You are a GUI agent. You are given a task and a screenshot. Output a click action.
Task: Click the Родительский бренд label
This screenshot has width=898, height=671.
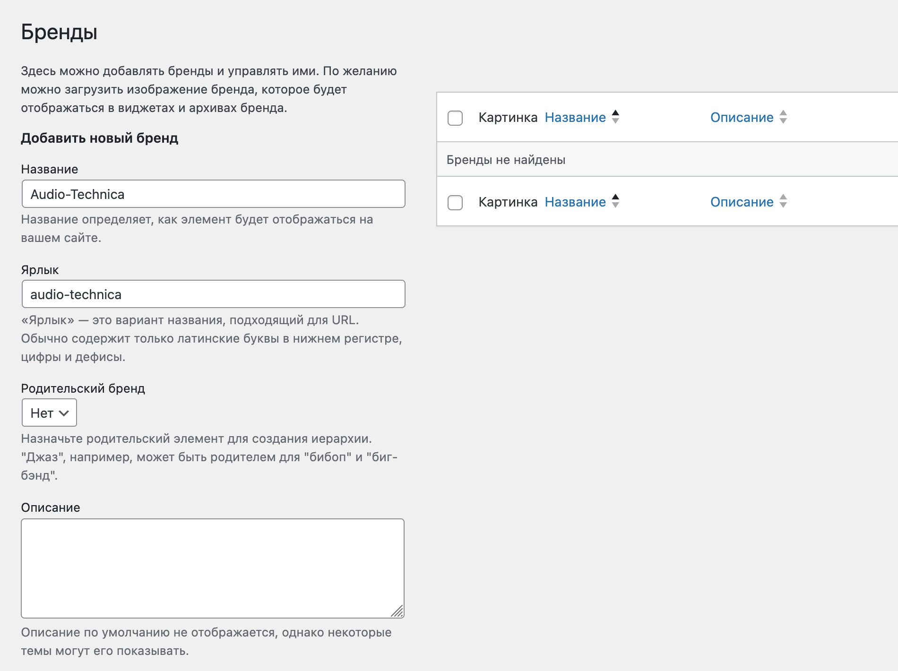point(83,388)
